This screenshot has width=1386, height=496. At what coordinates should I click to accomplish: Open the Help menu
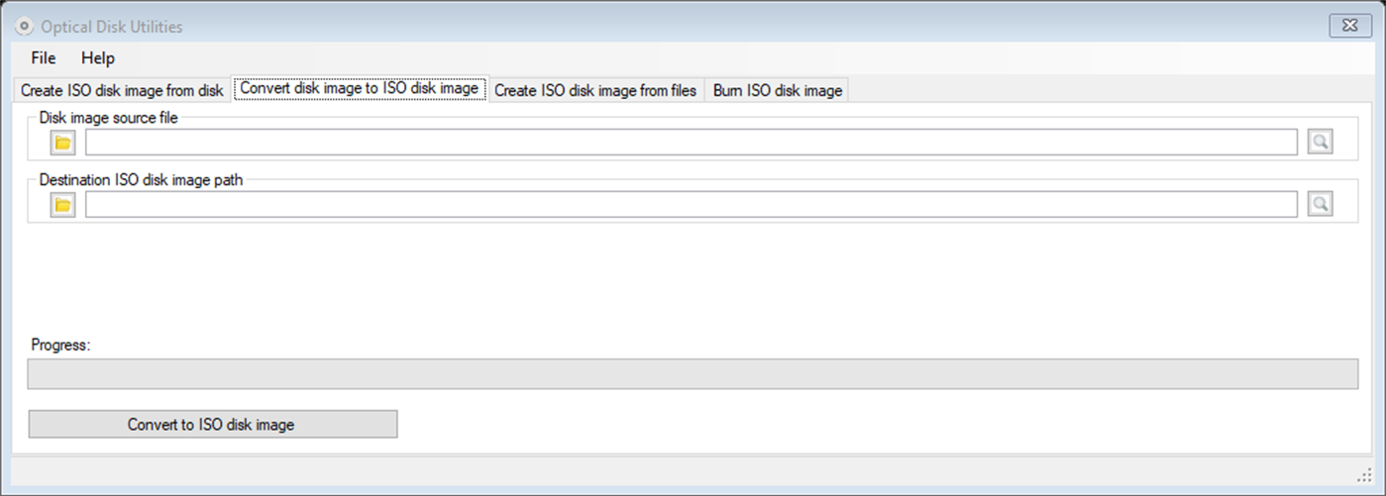[98, 57]
